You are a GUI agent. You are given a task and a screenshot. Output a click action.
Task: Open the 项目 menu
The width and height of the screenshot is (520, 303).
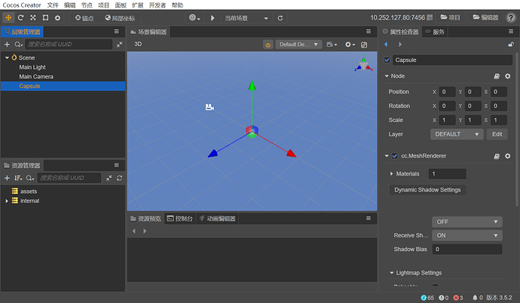click(x=103, y=5)
